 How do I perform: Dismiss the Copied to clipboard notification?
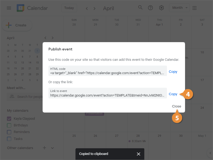pyautogui.click(x=138, y=154)
